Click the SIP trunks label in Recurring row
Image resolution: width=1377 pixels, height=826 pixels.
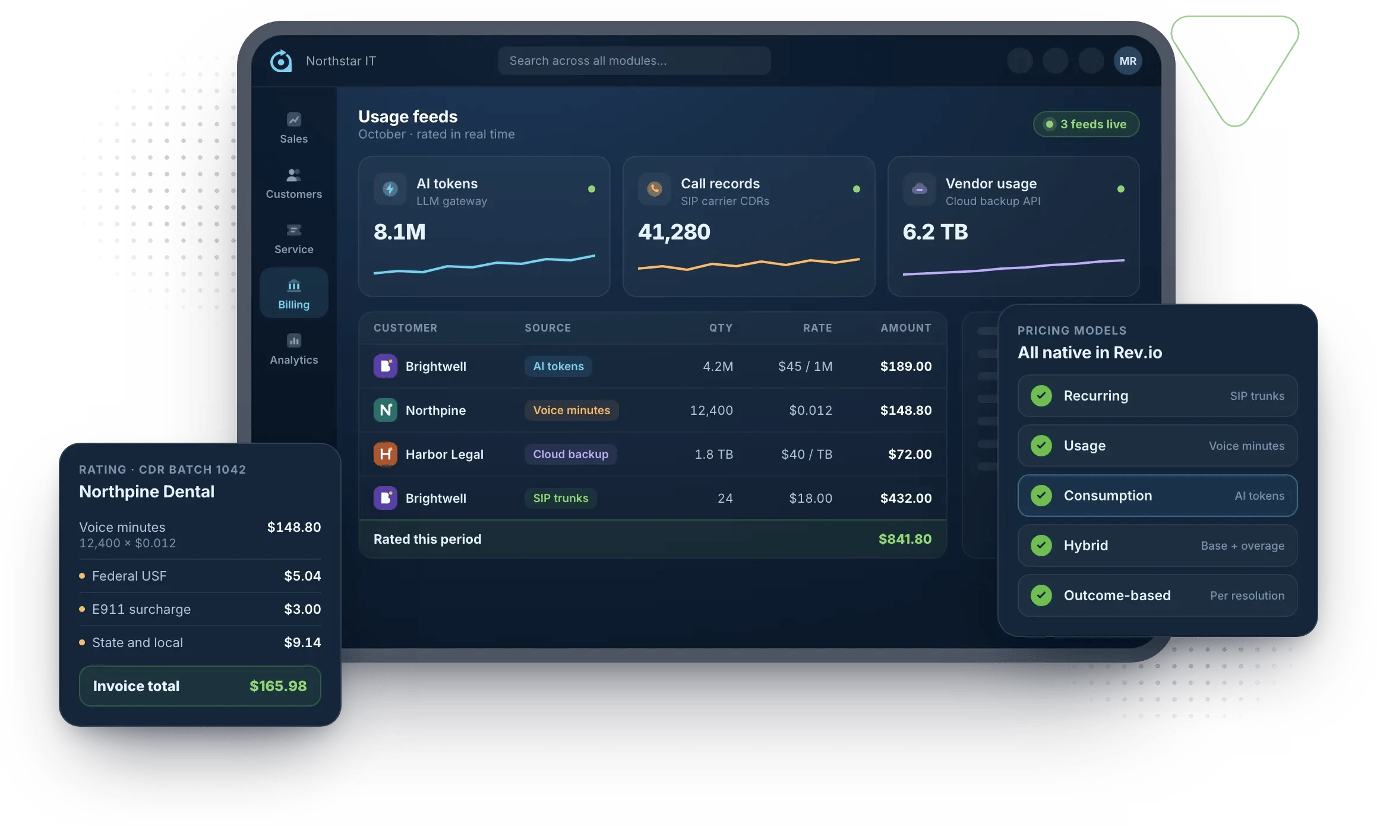tap(1257, 396)
